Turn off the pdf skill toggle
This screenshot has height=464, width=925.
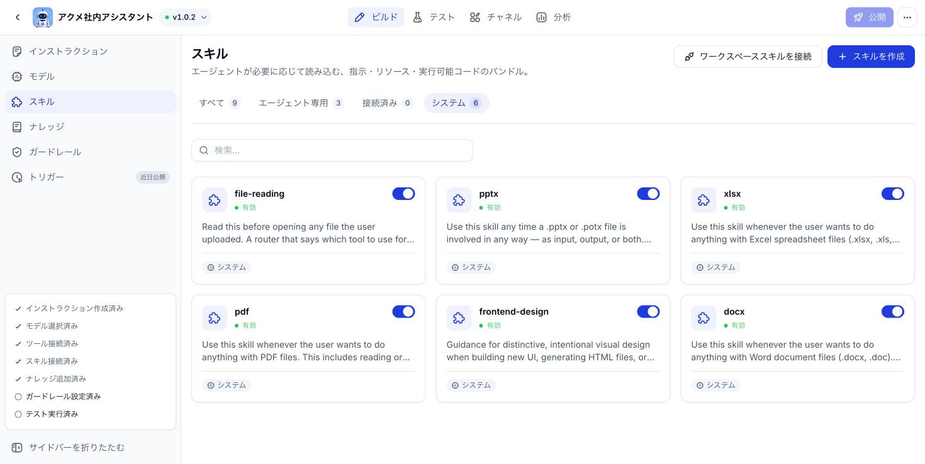point(403,312)
